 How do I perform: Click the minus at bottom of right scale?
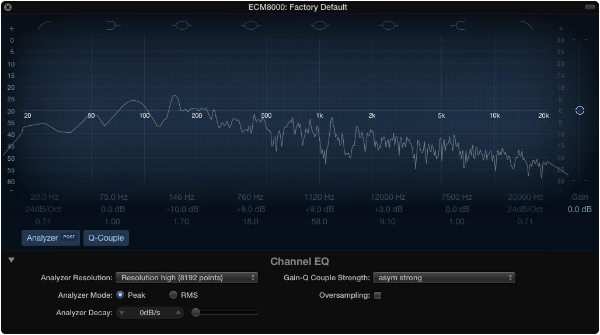560,191
